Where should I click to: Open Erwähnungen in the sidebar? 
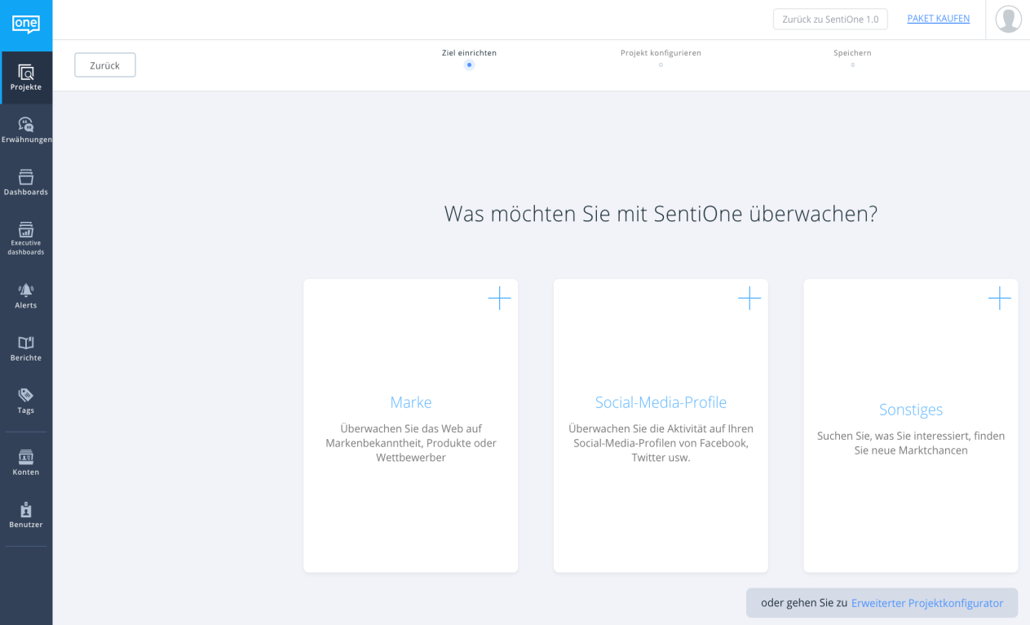[x=26, y=130]
